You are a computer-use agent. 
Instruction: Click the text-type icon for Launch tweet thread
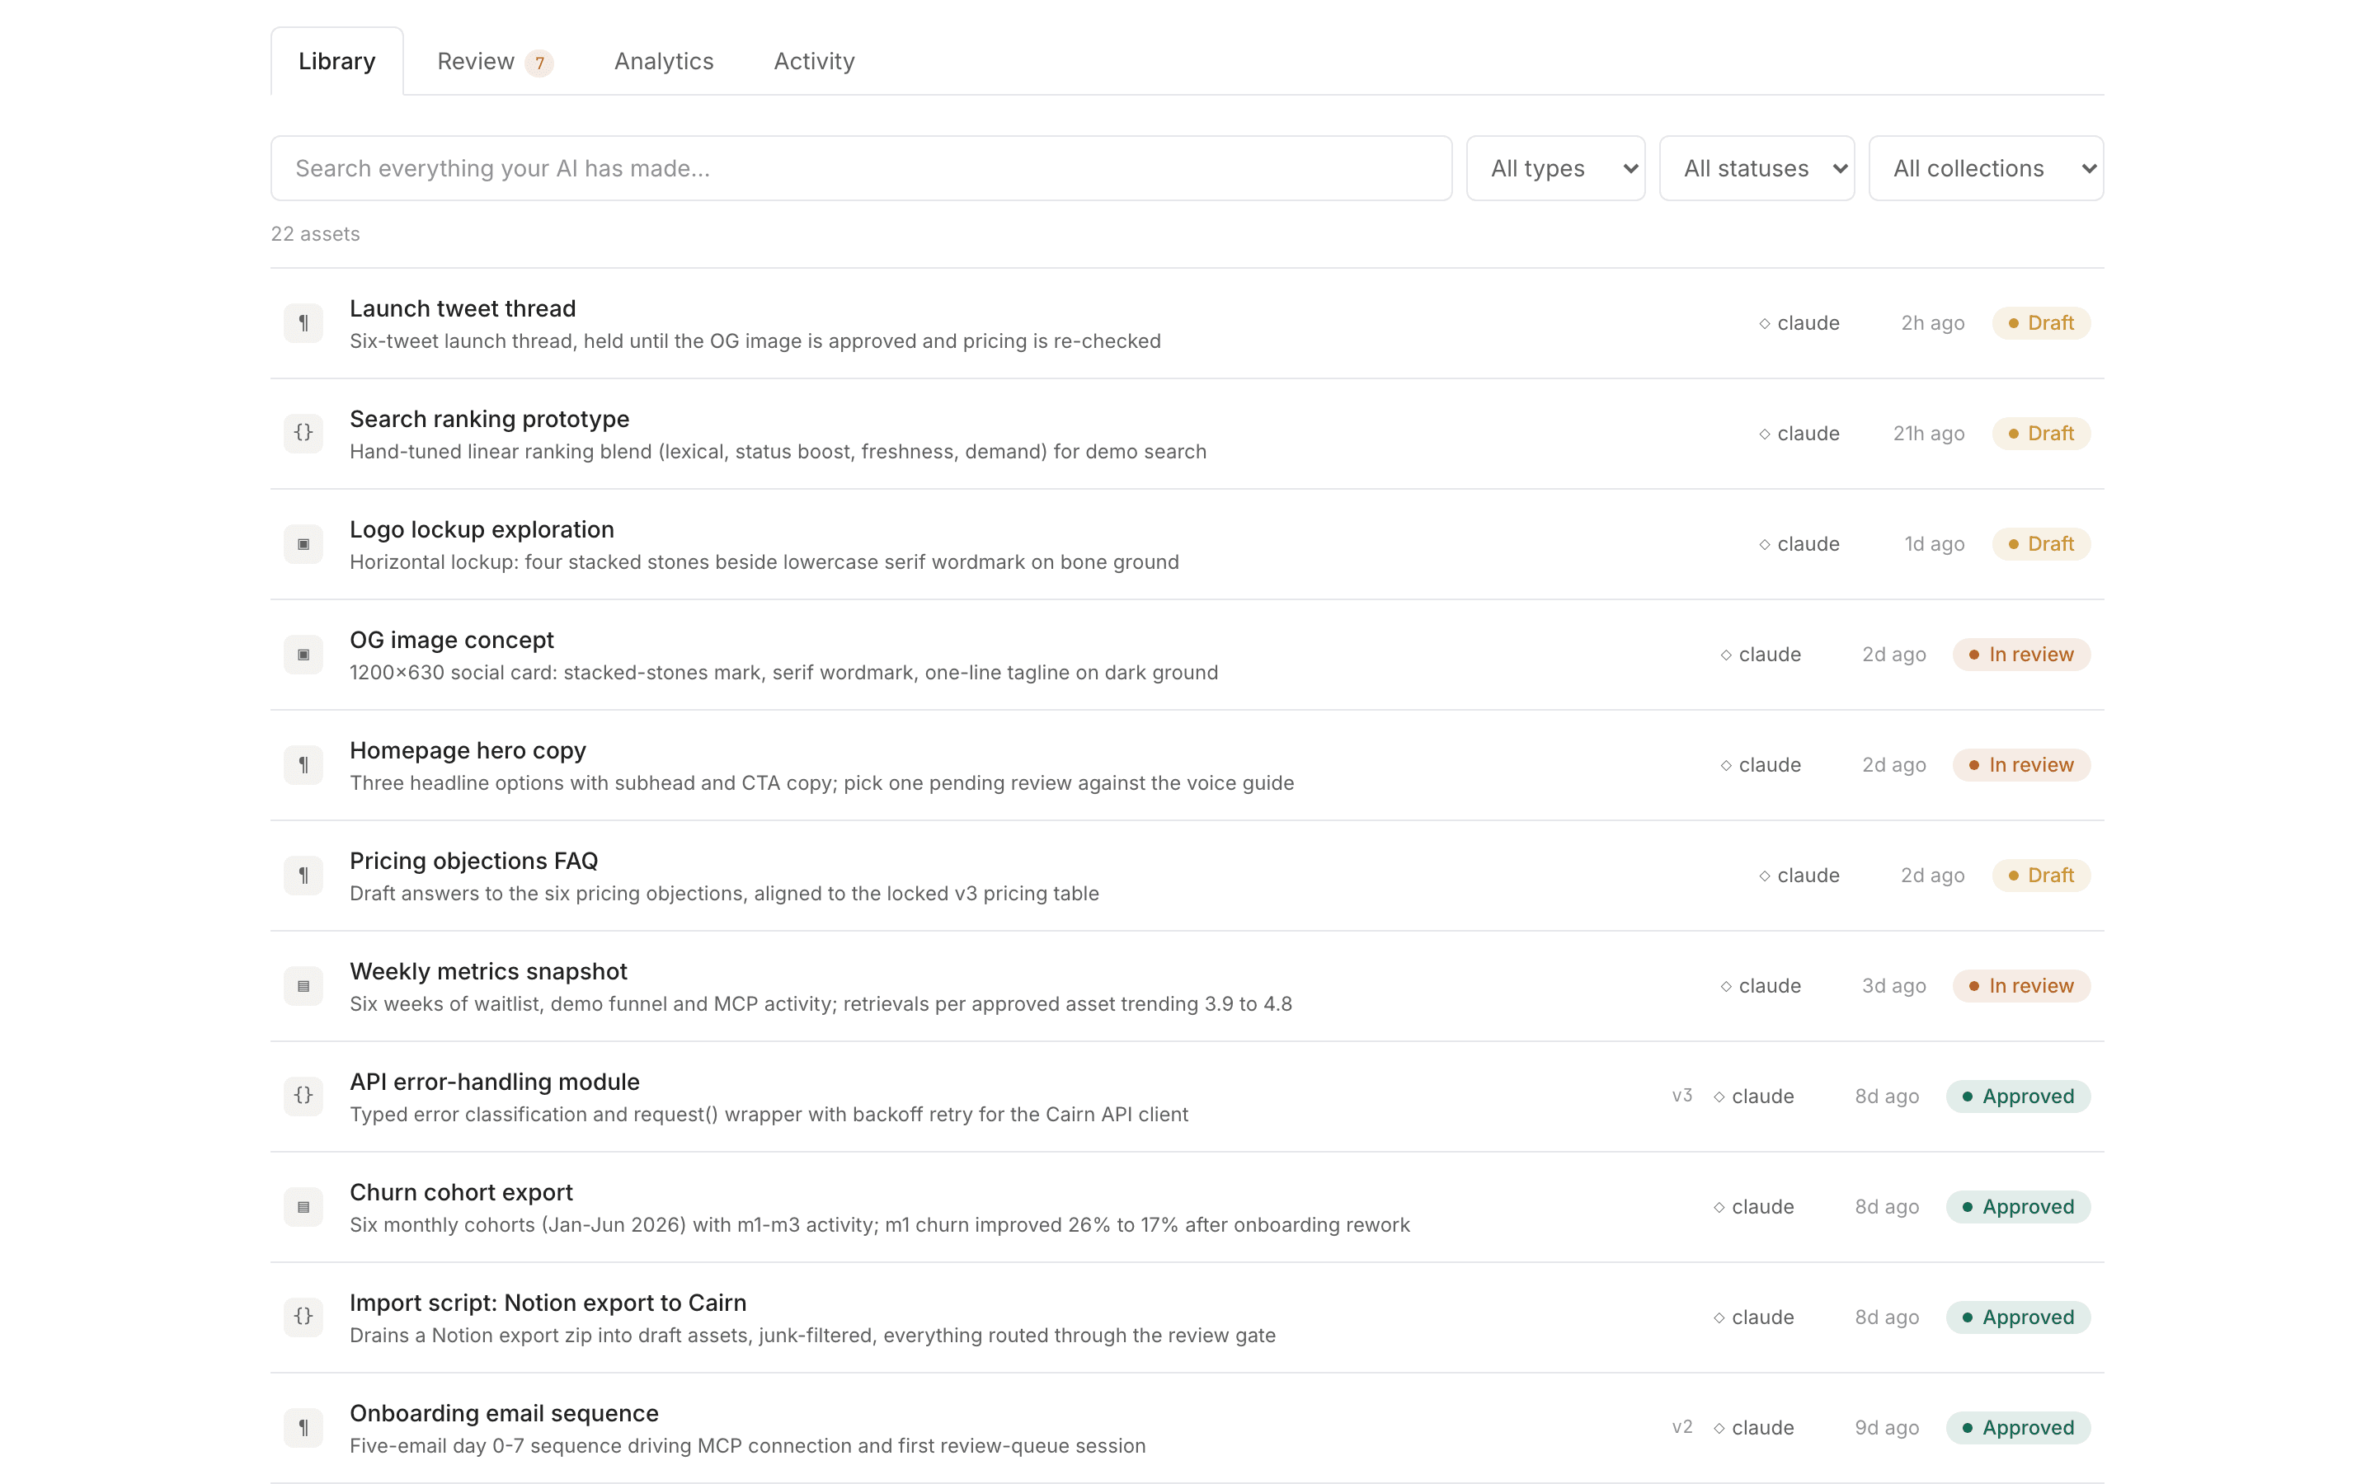[303, 323]
